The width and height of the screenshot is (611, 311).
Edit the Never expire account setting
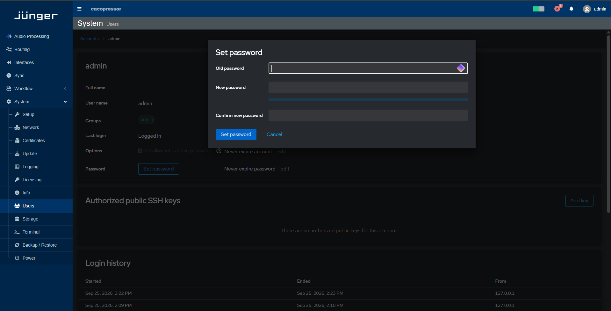(282, 152)
